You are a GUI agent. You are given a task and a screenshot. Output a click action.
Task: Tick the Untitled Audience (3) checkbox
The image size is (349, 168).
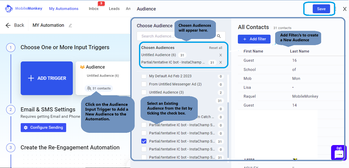click(x=144, y=92)
